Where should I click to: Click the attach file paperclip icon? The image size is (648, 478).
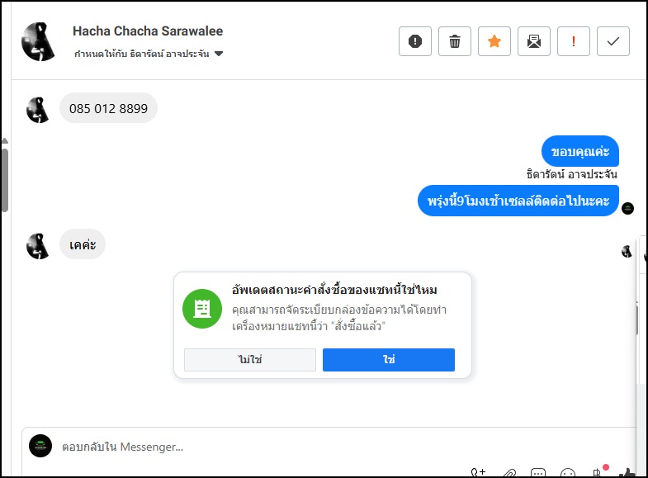pyautogui.click(x=509, y=473)
